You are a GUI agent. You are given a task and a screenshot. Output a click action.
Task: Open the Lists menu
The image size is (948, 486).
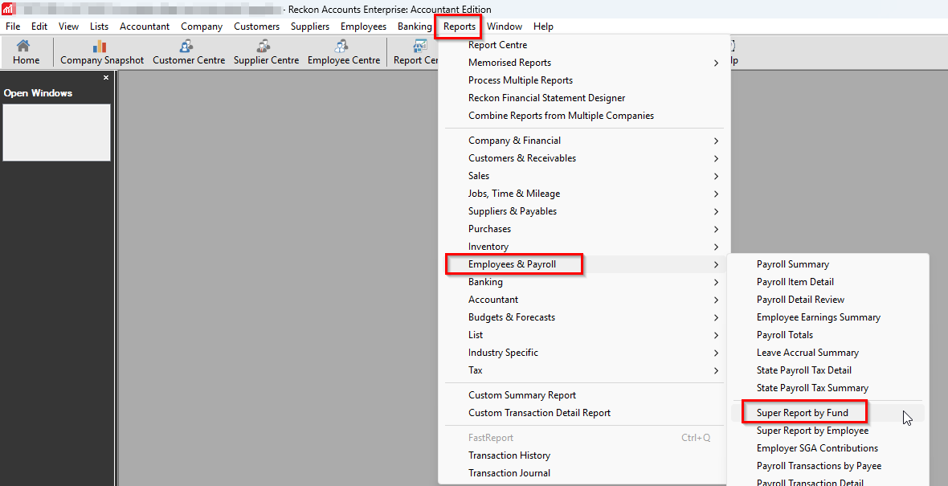99,27
